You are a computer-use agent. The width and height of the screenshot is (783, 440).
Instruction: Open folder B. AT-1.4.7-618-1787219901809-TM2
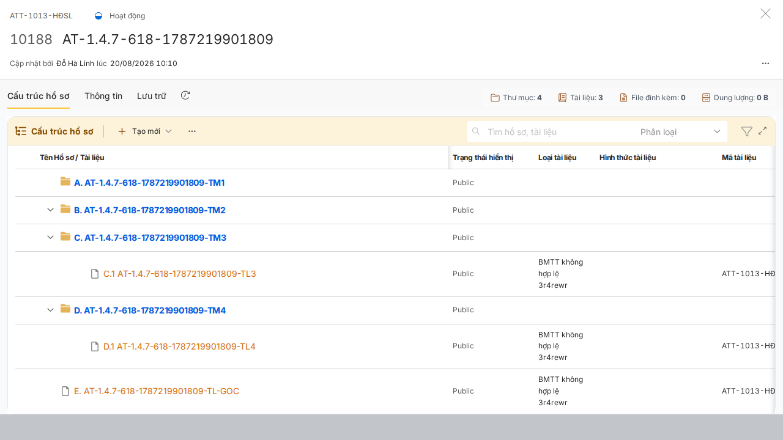[x=150, y=210]
